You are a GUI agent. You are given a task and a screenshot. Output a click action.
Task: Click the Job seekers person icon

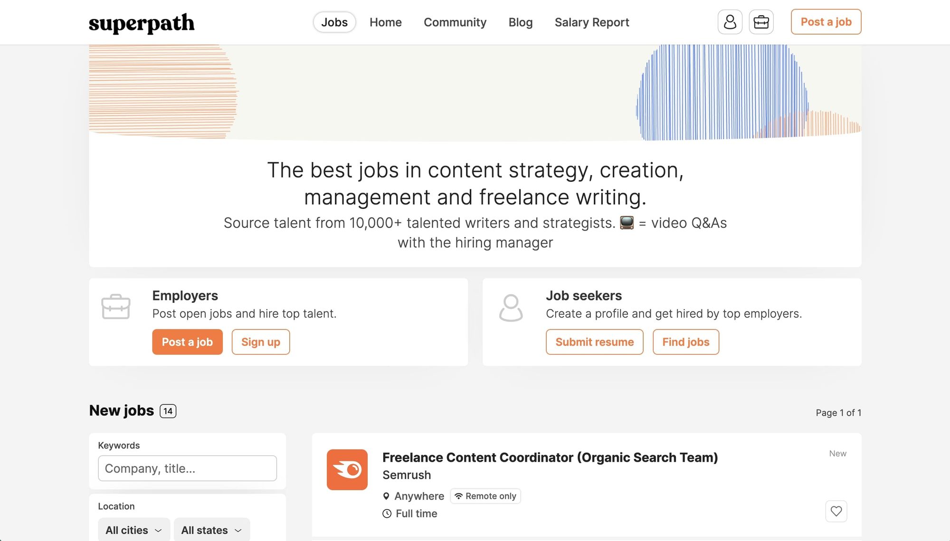[x=511, y=306]
